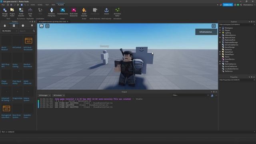Image resolution: width=256 pixels, height=144 pixels.
Task: Switch to the HOME ribbon tab
Action: point(33,5)
